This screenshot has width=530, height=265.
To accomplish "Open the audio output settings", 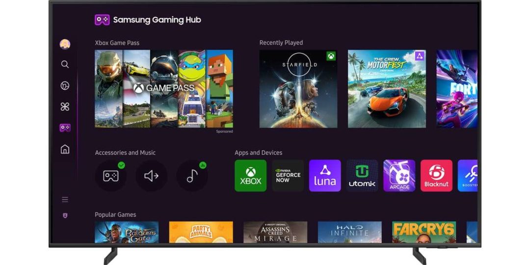I will (x=152, y=176).
